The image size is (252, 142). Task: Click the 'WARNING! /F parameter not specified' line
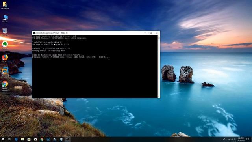click(x=51, y=49)
